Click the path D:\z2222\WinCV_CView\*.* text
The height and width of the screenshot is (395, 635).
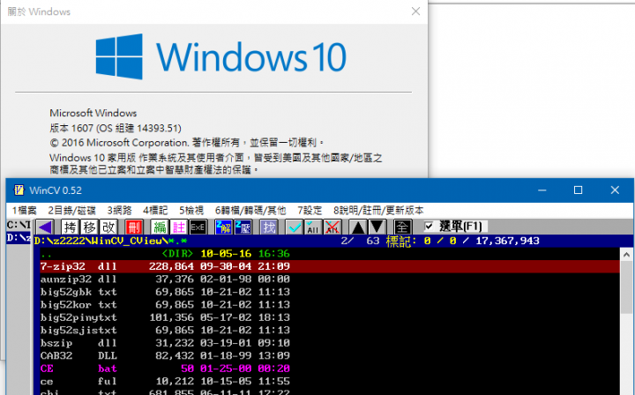[110, 241]
